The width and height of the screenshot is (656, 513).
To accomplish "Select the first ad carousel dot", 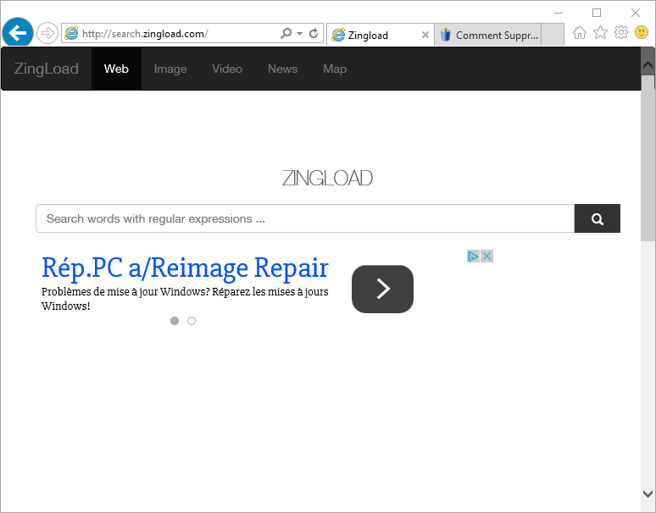I will (x=175, y=321).
